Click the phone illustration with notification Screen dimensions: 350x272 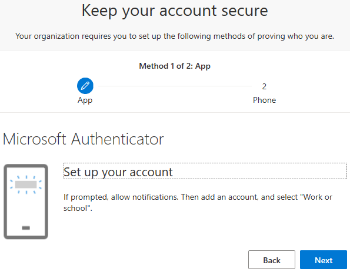point(26,202)
